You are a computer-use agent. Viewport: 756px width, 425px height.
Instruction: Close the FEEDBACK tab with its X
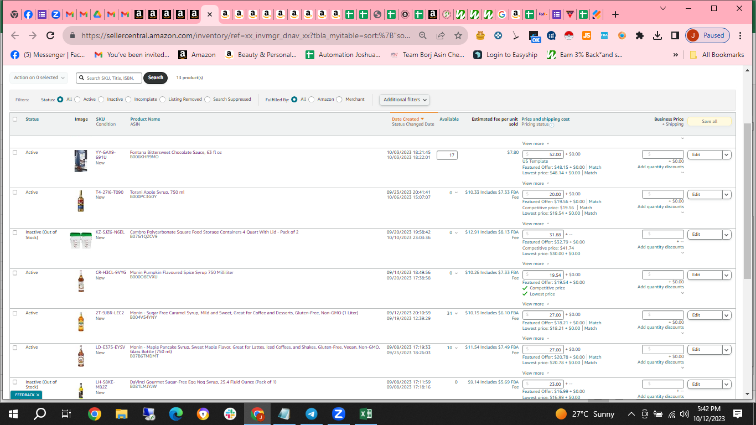click(38, 395)
